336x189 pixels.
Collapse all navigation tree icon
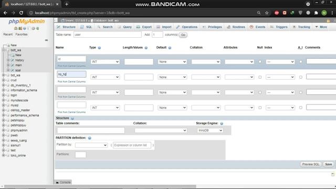[x=46, y=40]
